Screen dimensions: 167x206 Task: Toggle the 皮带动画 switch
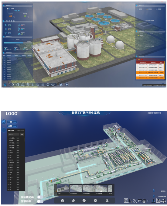point(40,201)
